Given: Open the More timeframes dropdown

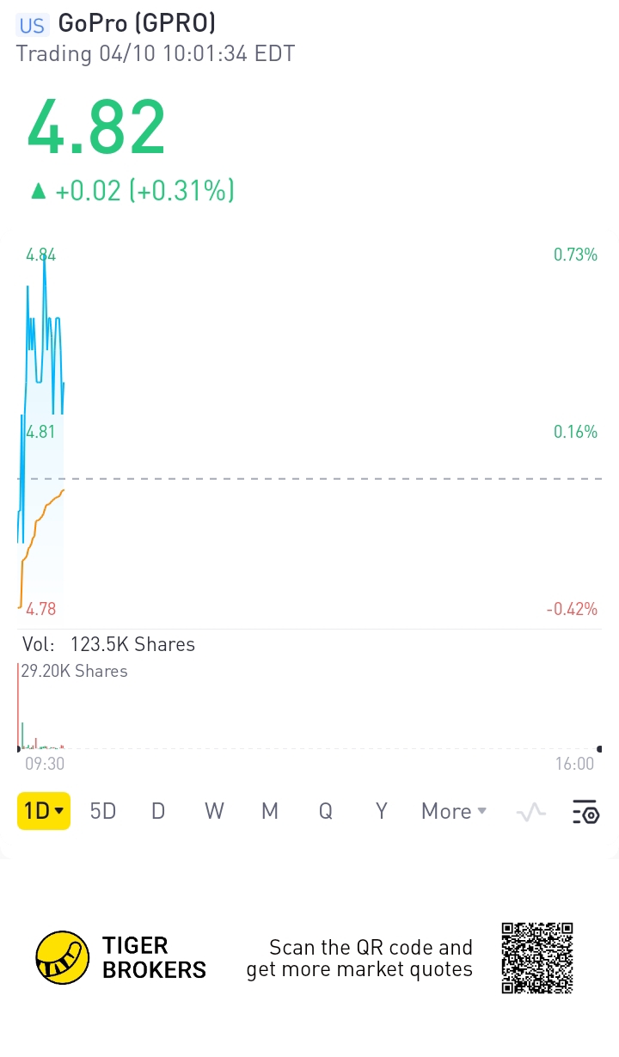Looking at the screenshot, I should coord(453,811).
